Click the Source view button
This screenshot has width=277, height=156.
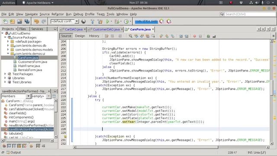point(66,36)
